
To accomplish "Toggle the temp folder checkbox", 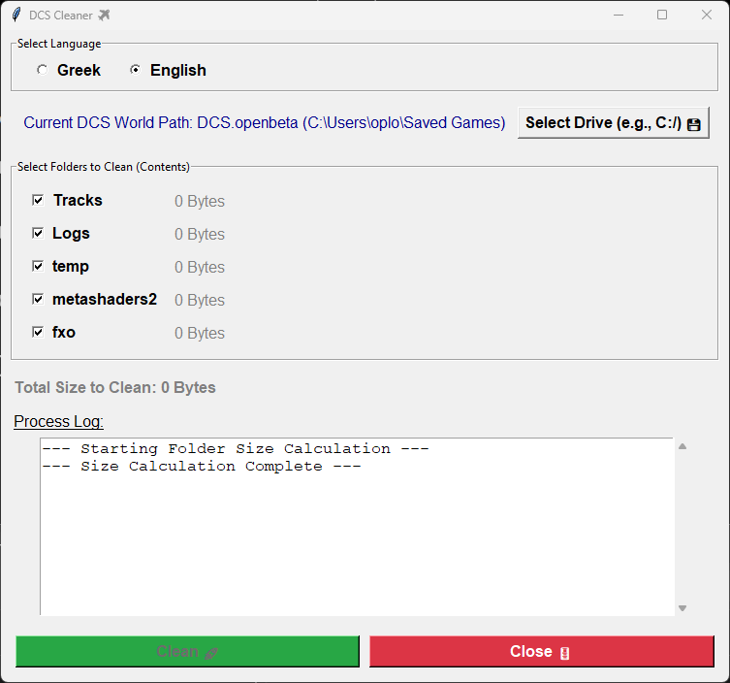I will pos(38,266).
